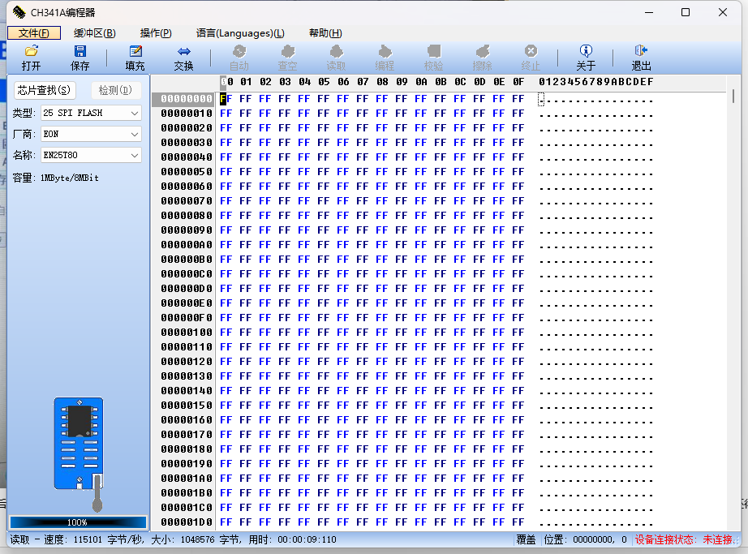Click the ASCII cell of row 00000000
The width and height of the screenshot is (748, 554).
[541, 99]
